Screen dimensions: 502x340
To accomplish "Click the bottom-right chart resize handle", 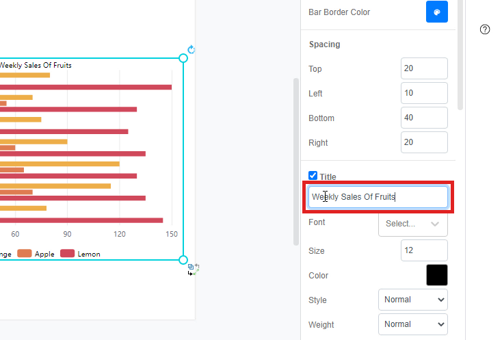I will (183, 260).
